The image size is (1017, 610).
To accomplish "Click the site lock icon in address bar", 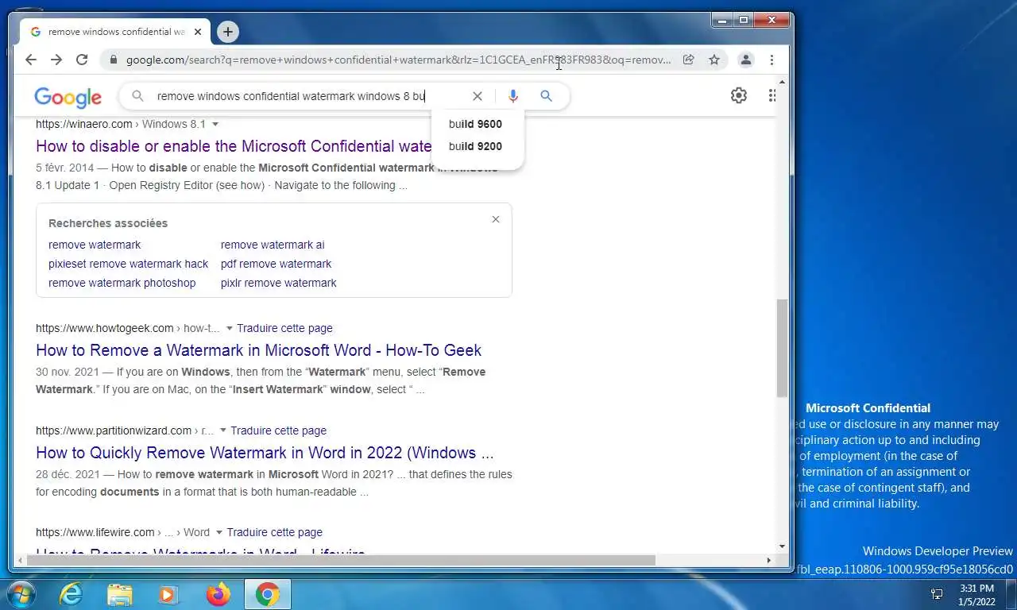I will point(114,60).
